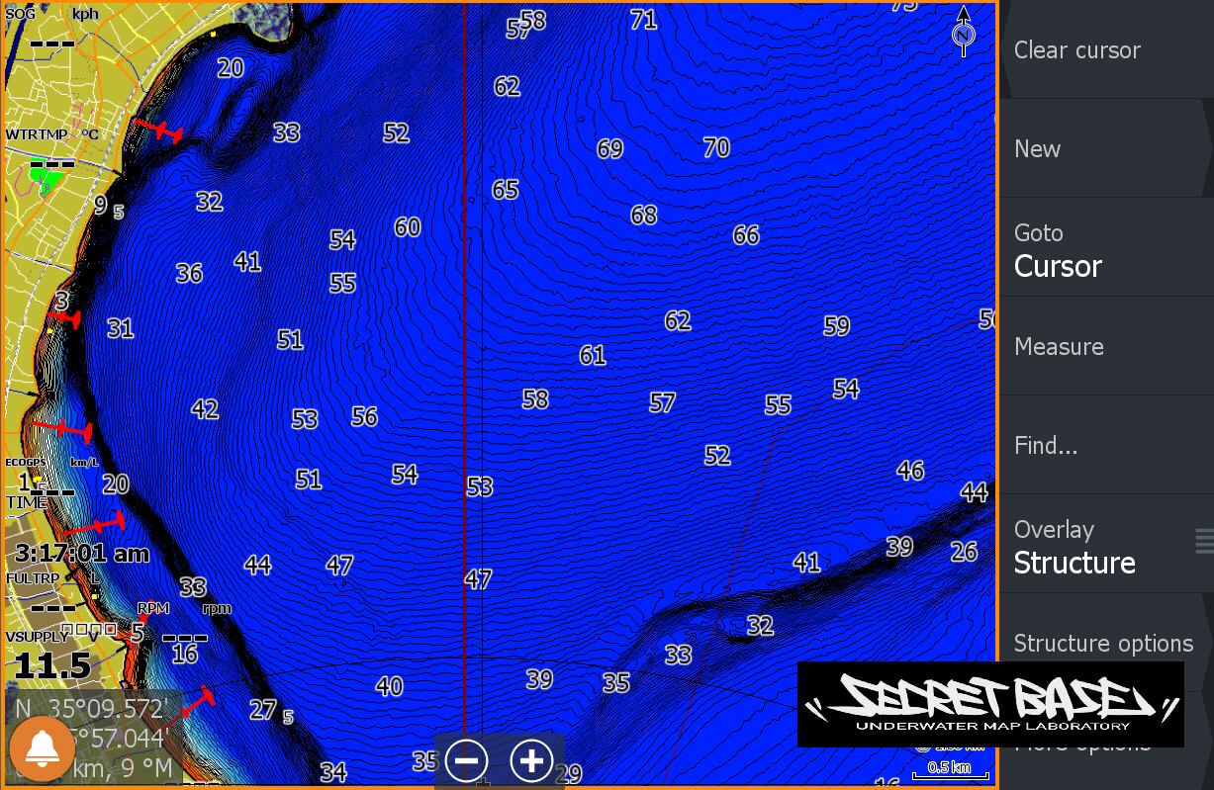This screenshot has width=1214, height=790.
Task: Tap depth sounding 42 on chart
Action: click(205, 408)
